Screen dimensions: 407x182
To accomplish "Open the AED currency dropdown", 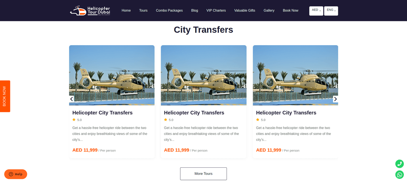I will pyautogui.click(x=316, y=11).
